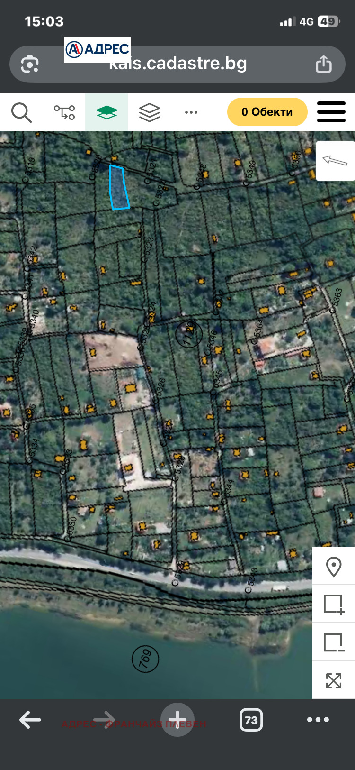Tap the browser share icon
The image size is (355, 770).
[x=324, y=64]
